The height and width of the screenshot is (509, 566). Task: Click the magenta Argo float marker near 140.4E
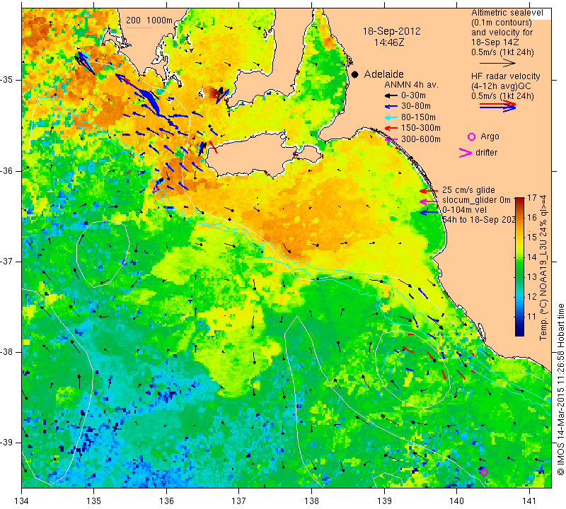pyautogui.click(x=484, y=472)
